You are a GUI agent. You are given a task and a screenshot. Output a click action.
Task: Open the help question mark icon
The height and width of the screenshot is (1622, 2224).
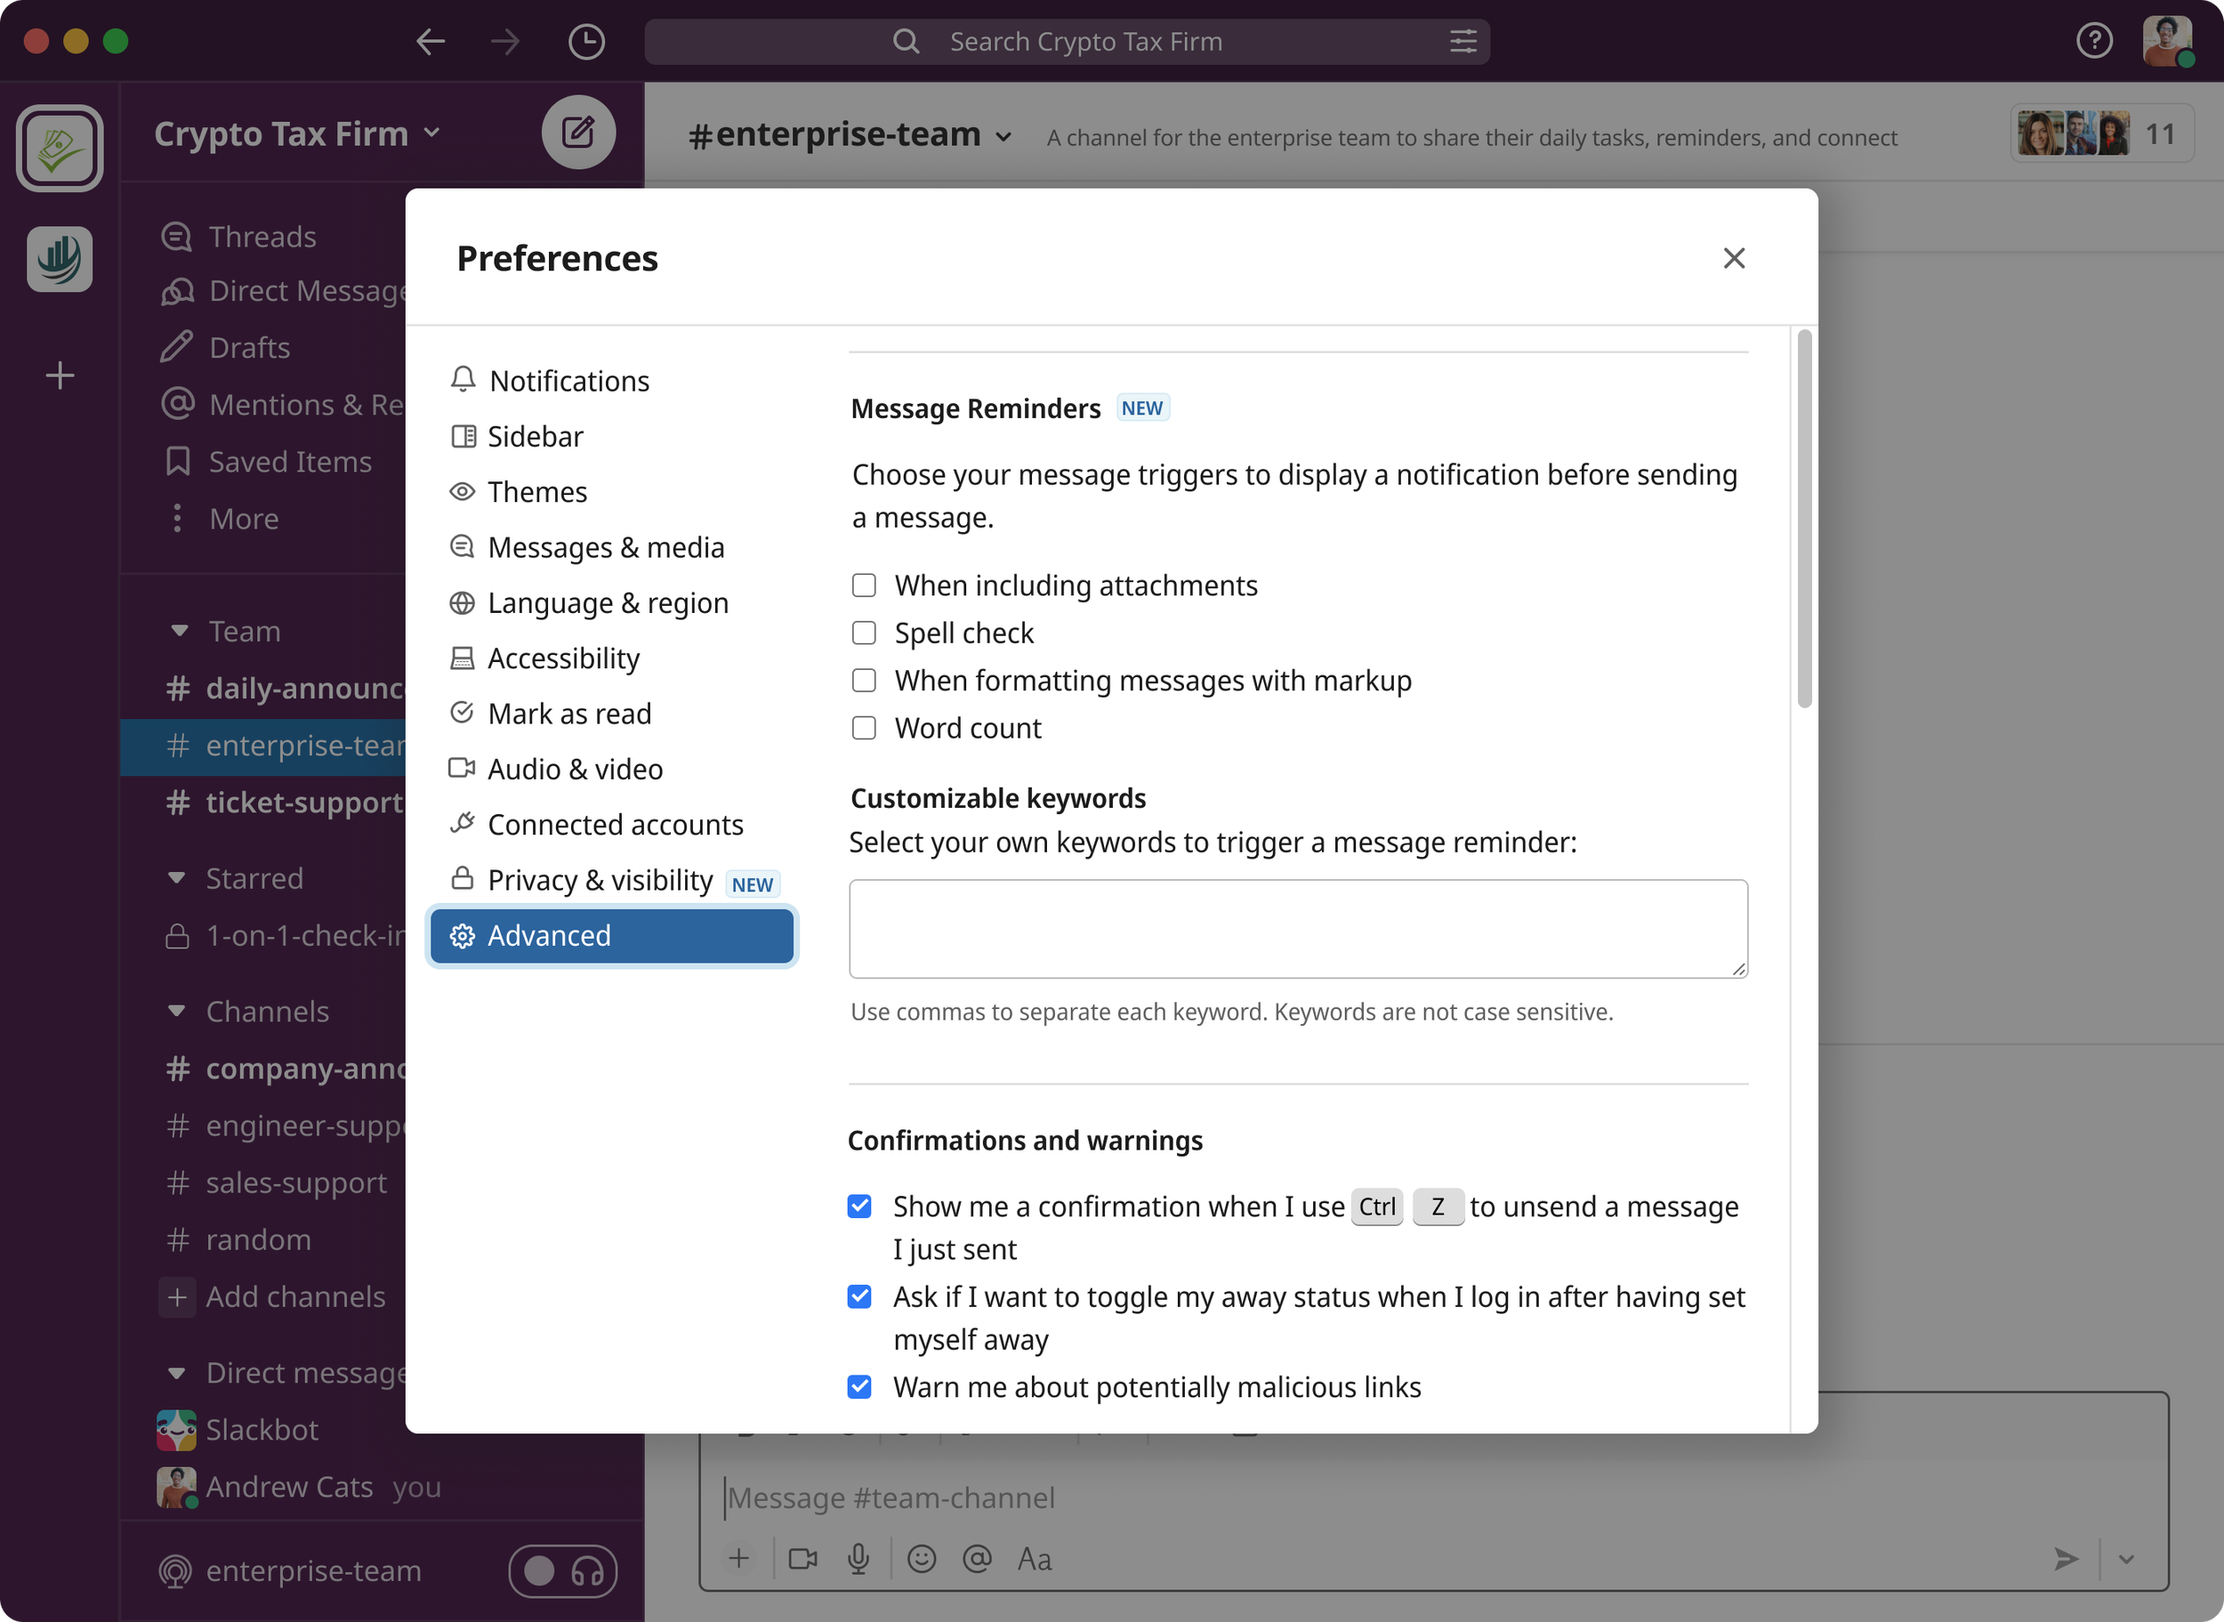click(x=2093, y=41)
